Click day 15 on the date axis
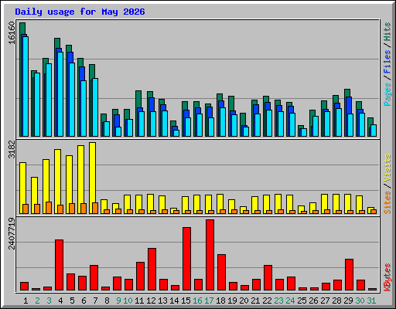 (186, 301)
